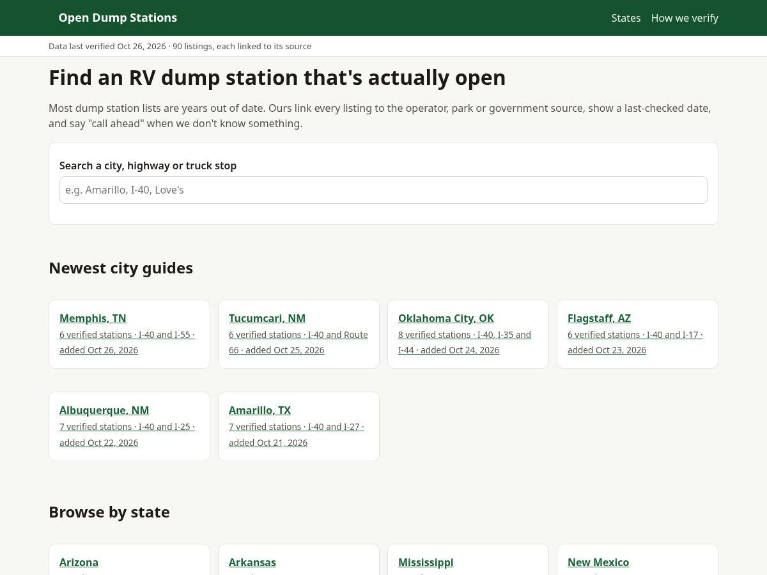Browse the New Mexico state listings

tap(598, 562)
